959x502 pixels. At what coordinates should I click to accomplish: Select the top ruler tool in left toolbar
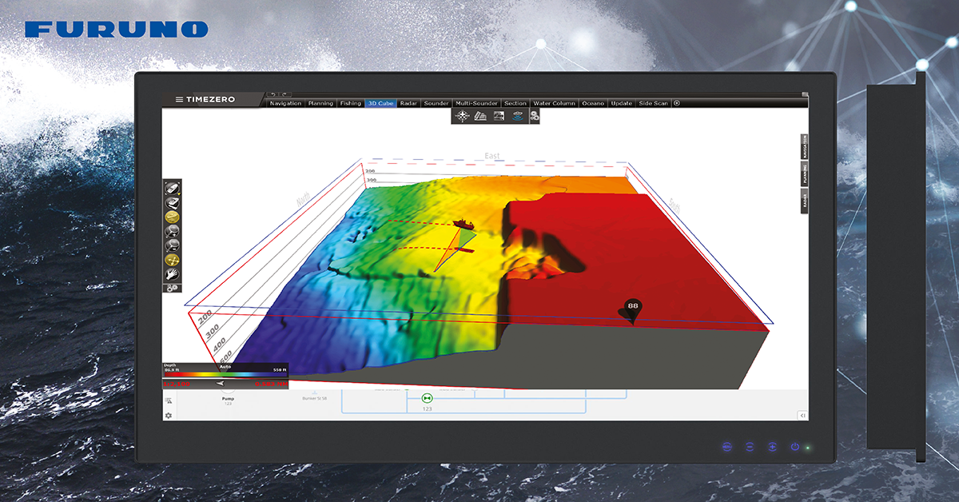pos(171,187)
